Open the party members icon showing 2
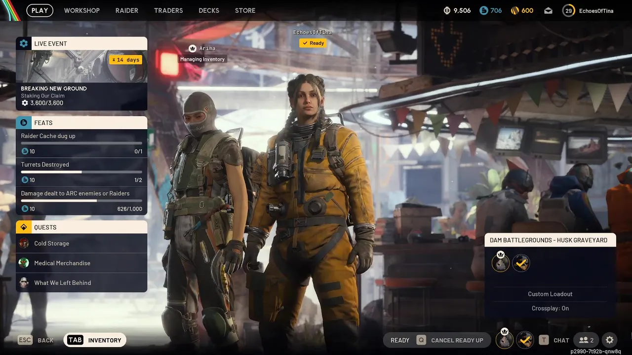 pos(587,340)
